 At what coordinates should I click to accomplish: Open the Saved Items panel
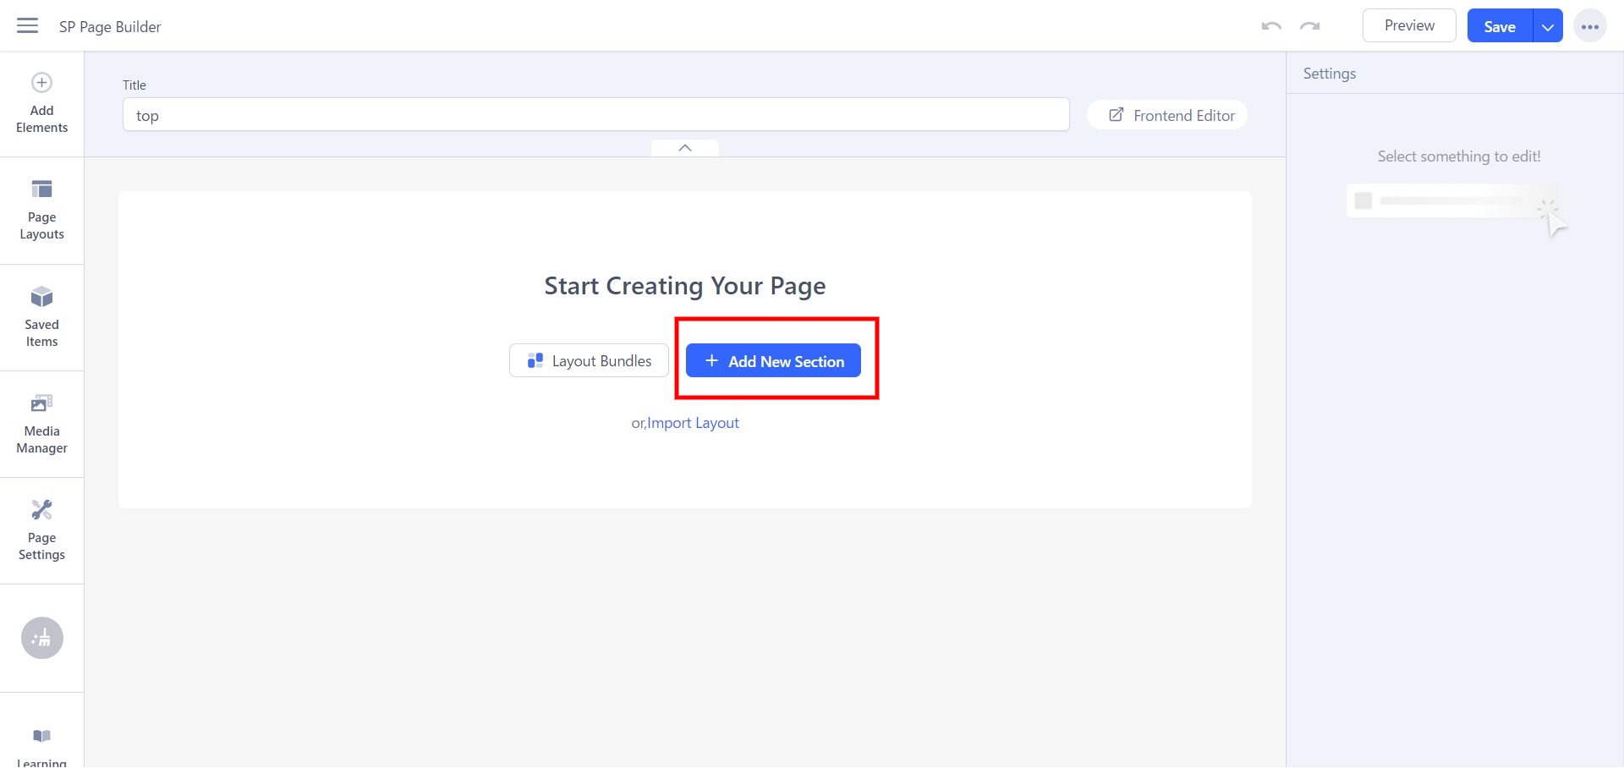pos(41,318)
